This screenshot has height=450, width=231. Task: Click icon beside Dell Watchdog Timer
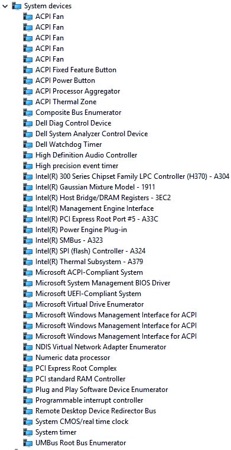[x=28, y=144]
